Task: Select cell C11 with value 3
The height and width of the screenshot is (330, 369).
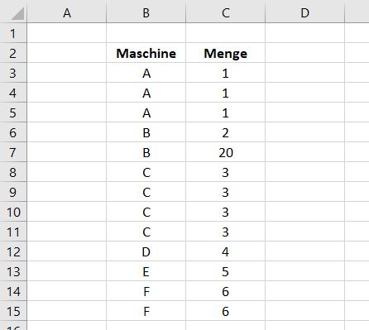Action: coord(226,232)
